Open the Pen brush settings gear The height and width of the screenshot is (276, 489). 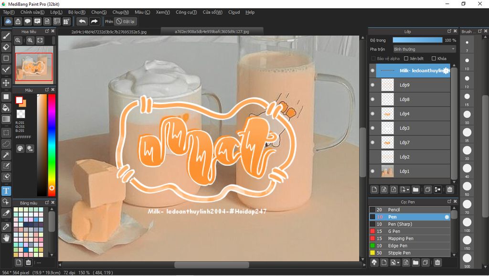pyautogui.click(x=447, y=217)
